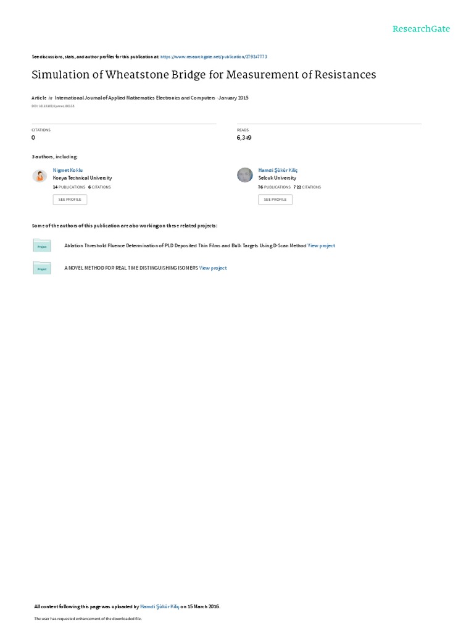Click See Profile under Selcuk University author

coord(275,200)
